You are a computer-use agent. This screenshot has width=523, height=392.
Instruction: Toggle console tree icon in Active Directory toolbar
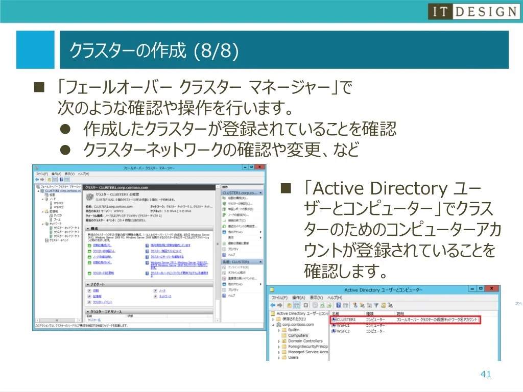click(x=296, y=305)
